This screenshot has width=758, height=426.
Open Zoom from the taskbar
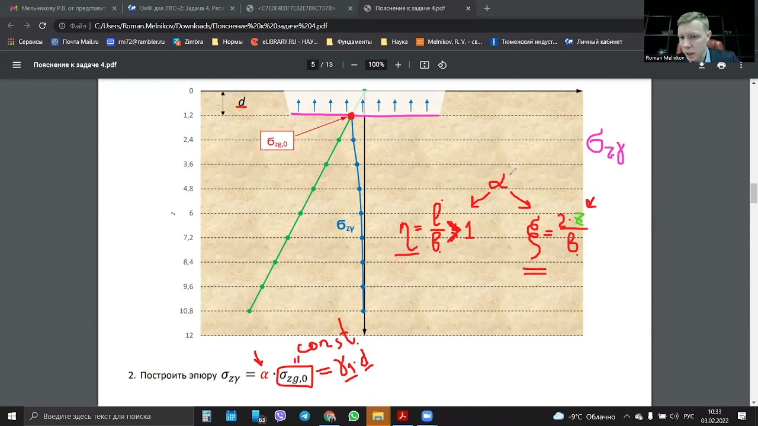(427, 416)
